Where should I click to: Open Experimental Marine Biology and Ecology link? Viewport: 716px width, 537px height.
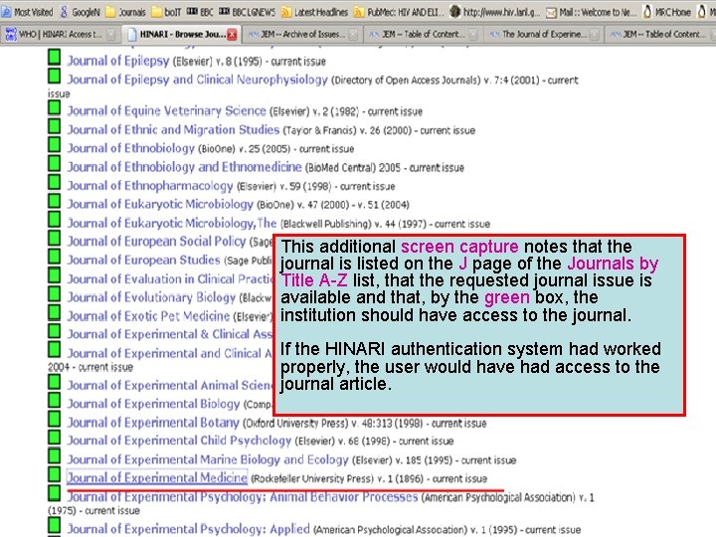pyautogui.click(x=208, y=459)
